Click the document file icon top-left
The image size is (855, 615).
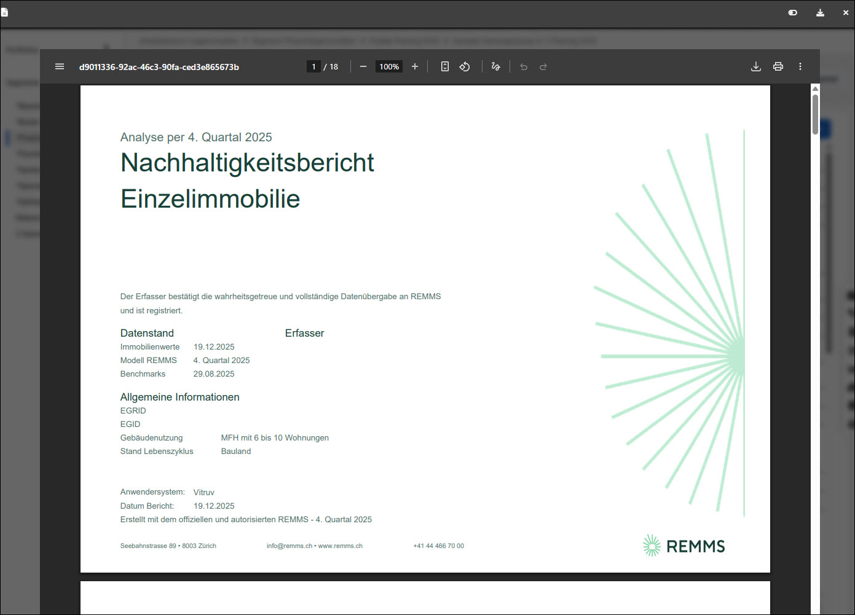4,12
